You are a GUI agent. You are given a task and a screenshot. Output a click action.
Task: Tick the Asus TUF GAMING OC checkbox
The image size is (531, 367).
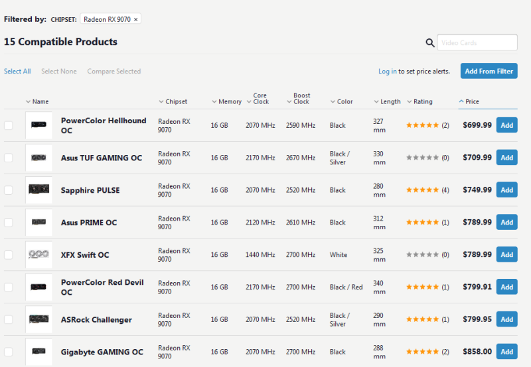click(x=9, y=158)
